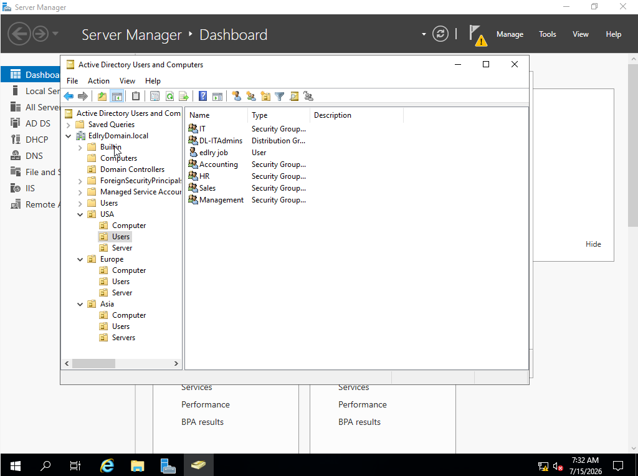
Task: Click the blue Back arrow in ADUC toolbar
Action: pyautogui.click(x=69, y=97)
